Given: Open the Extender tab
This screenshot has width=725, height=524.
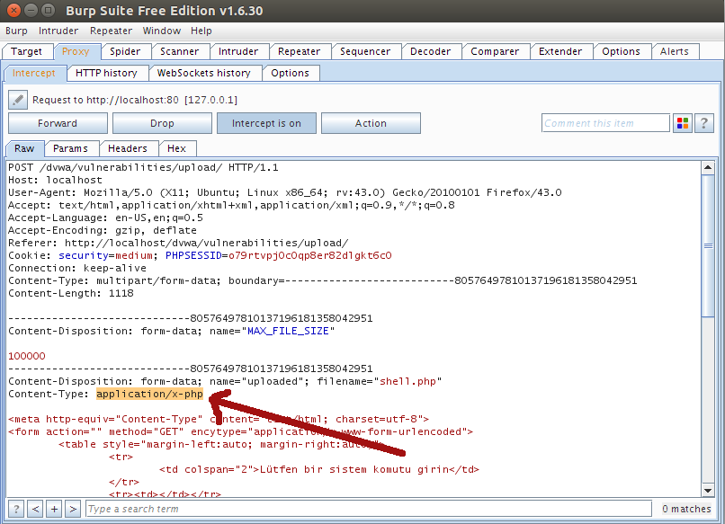Looking at the screenshot, I should pos(560,51).
